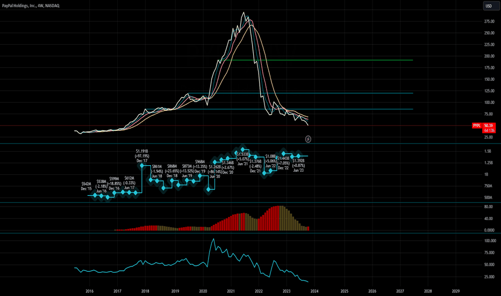Click the 225.00 price axis label

(x=489, y=45)
